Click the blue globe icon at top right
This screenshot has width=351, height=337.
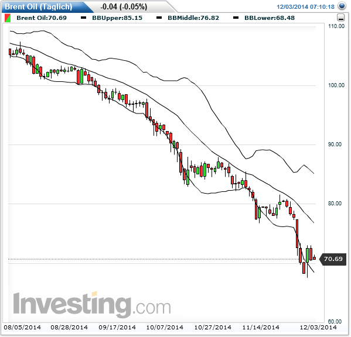(342, 6)
